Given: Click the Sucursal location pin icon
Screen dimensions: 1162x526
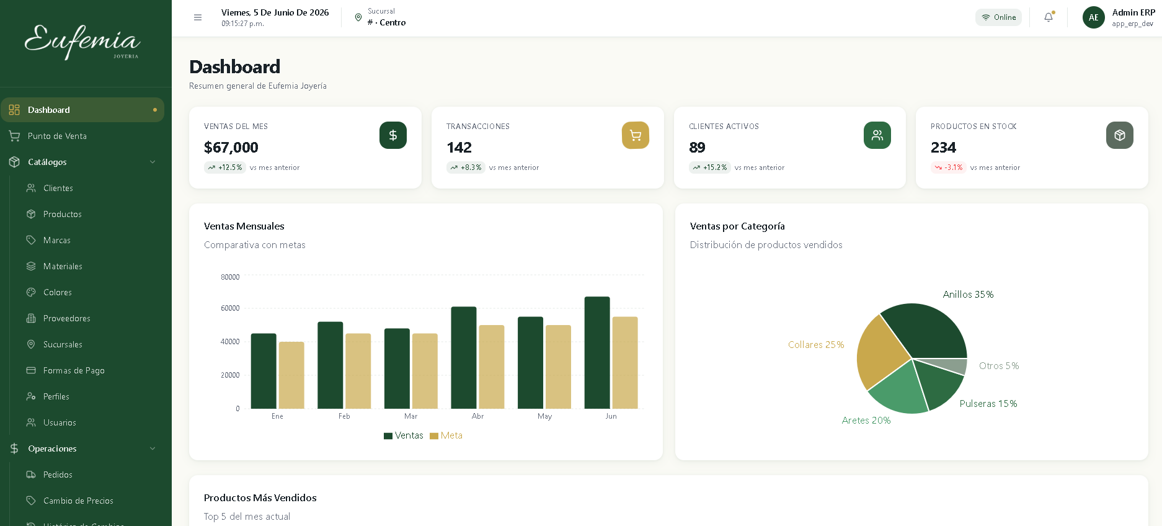Looking at the screenshot, I should tap(358, 17).
